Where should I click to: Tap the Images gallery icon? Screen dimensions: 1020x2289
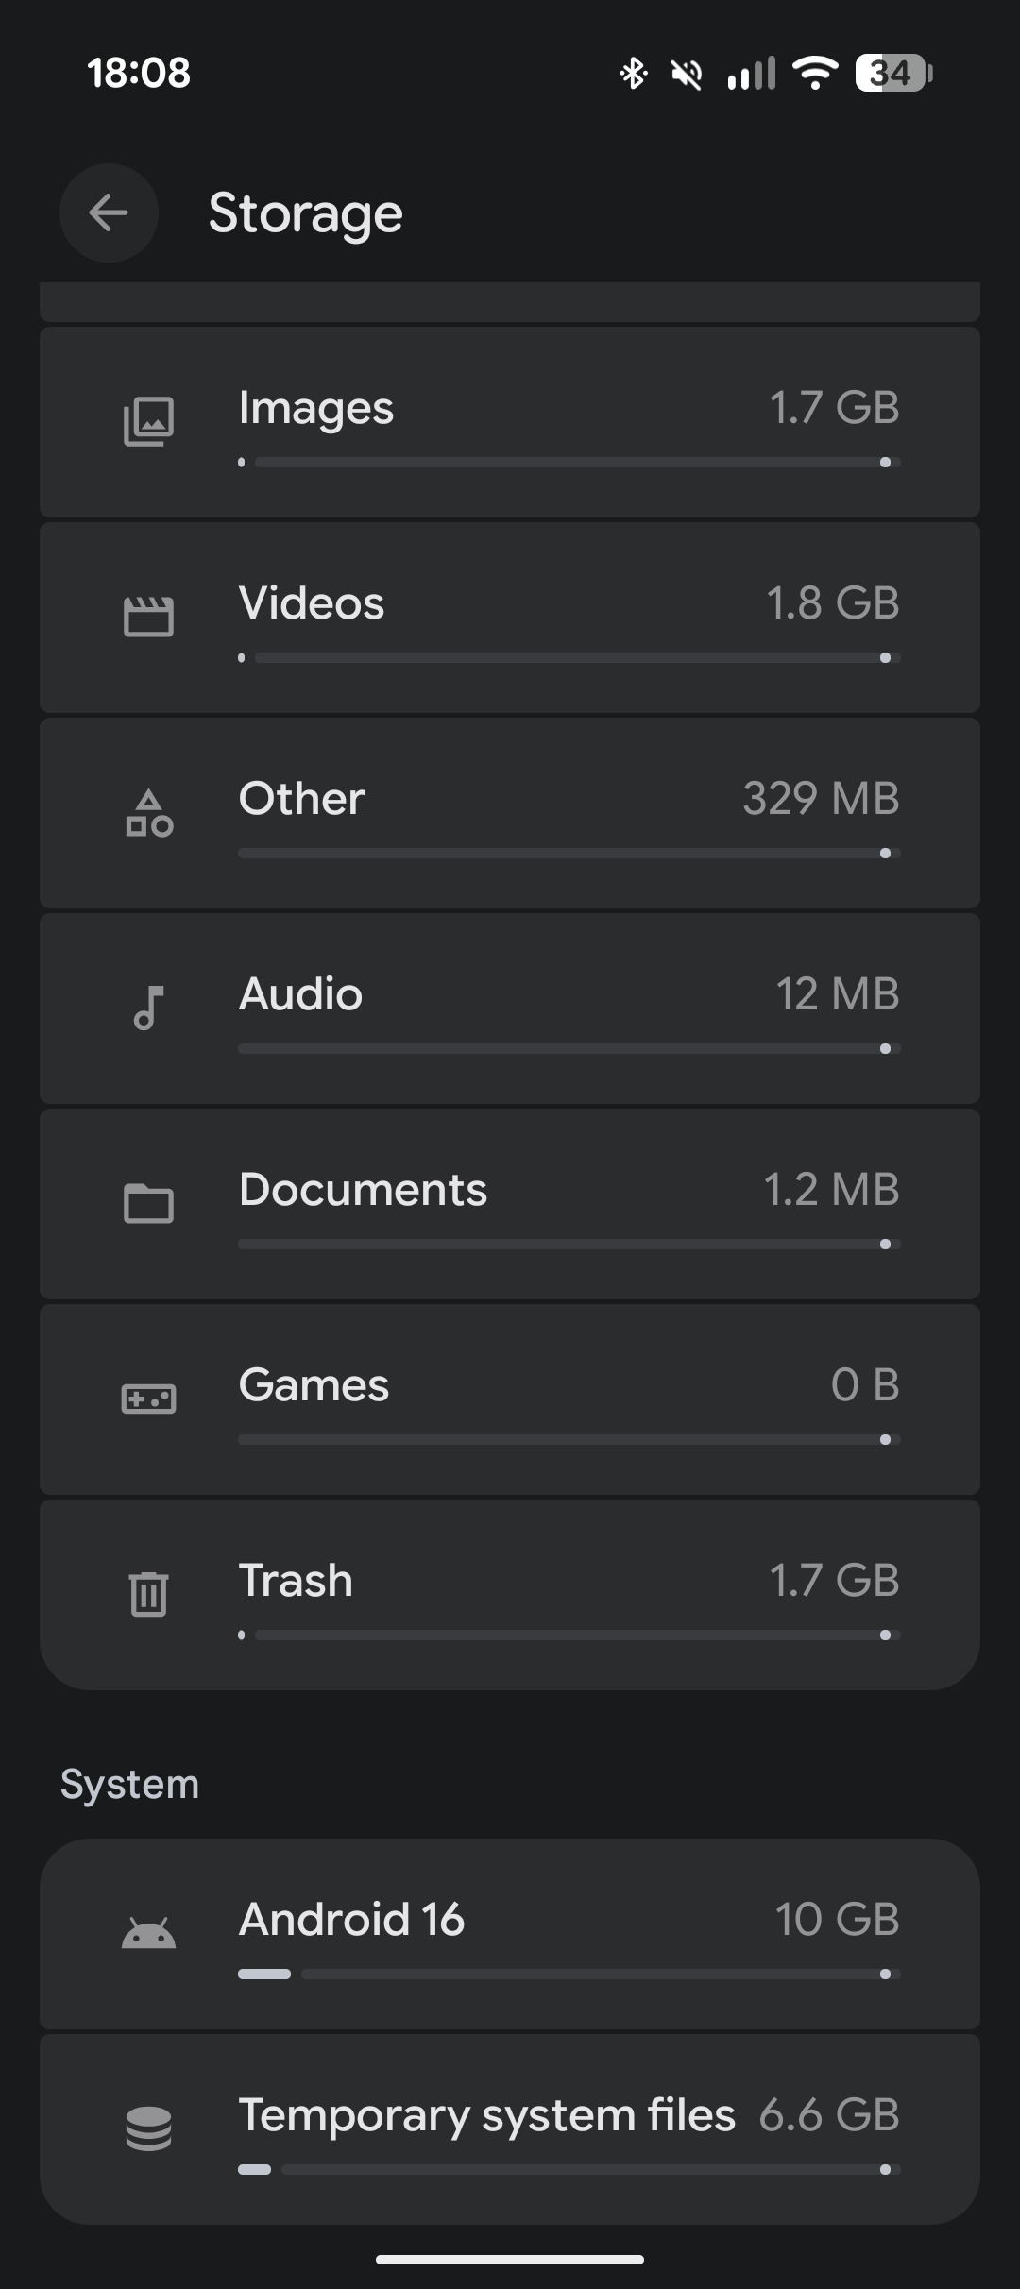tap(148, 421)
